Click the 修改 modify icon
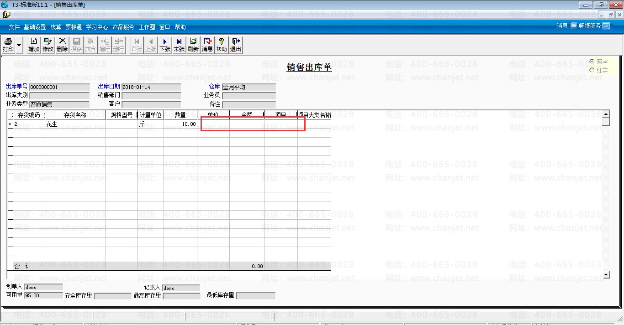Screen dimensions: 624x325 (48, 45)
